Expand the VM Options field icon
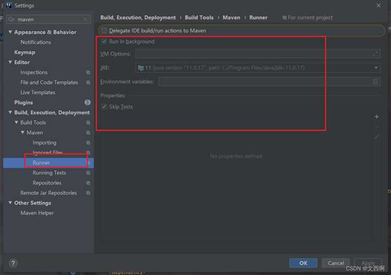The width and height of the screenshot is (391, 275). pos(376,53)
